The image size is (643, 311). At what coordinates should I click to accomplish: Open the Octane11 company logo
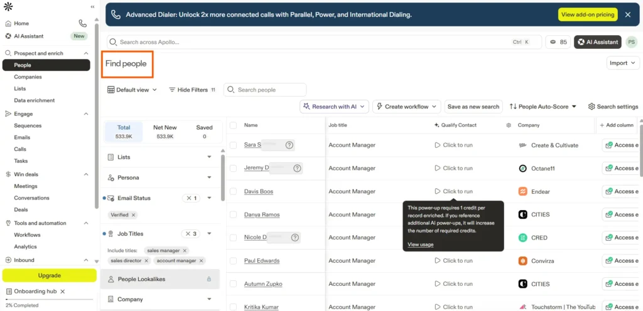tap(522, 168)
